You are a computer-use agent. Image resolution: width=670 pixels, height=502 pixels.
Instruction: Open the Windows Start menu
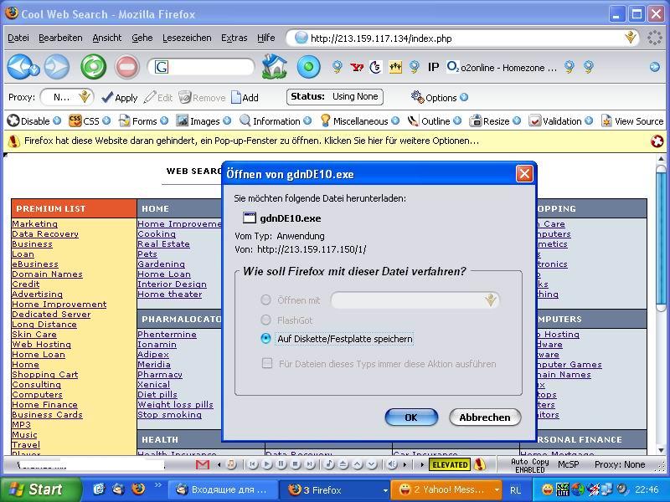(x=39, y=489)
